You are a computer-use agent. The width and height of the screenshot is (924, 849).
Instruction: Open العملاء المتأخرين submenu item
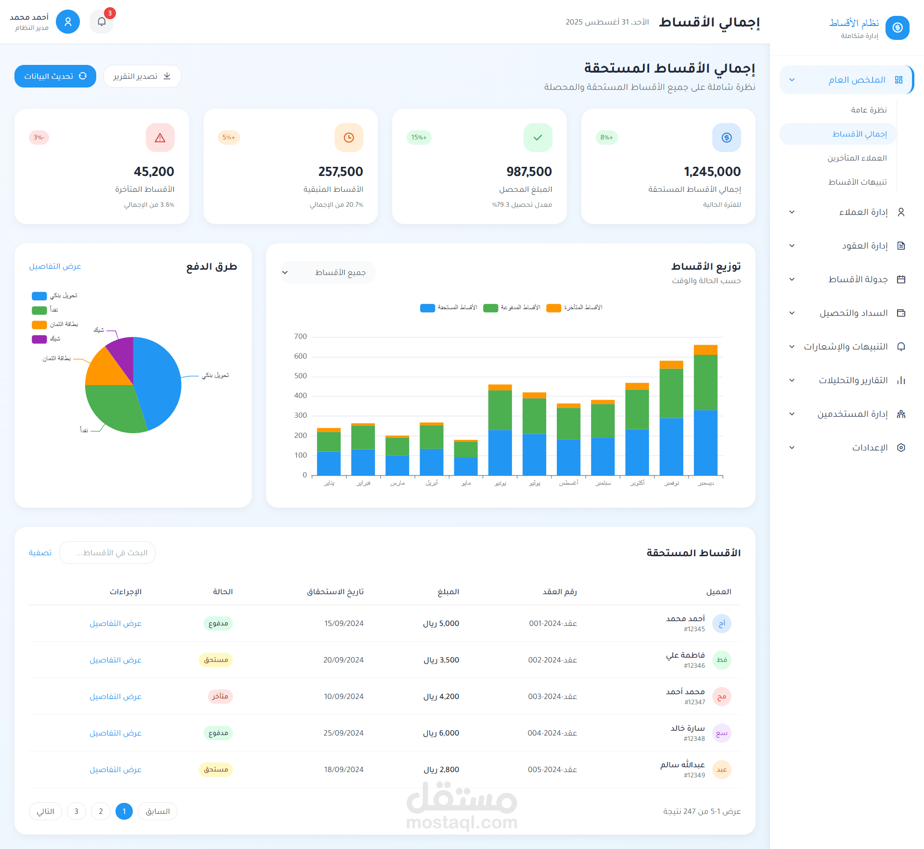pyautogui.click(x=857, y=158)
